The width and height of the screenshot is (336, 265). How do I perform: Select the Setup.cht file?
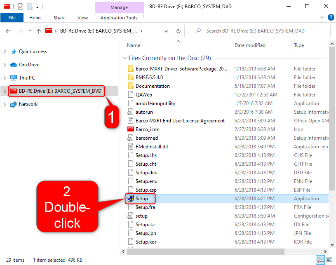pyautogui.click(x=146, y=164)
